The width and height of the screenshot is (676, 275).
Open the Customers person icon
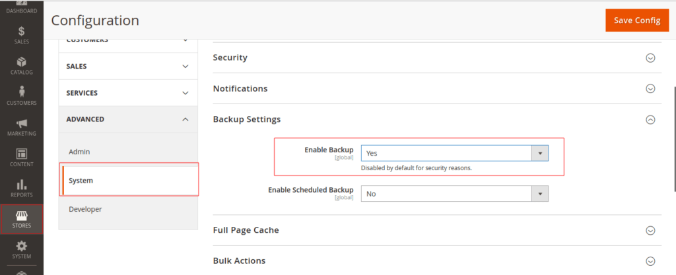click(22, 92)
